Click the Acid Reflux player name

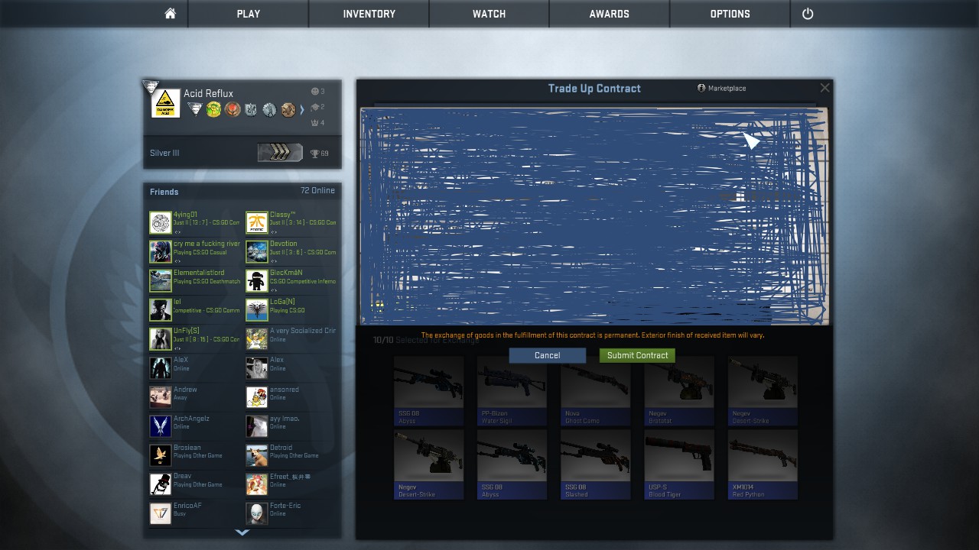pos(208,93)
